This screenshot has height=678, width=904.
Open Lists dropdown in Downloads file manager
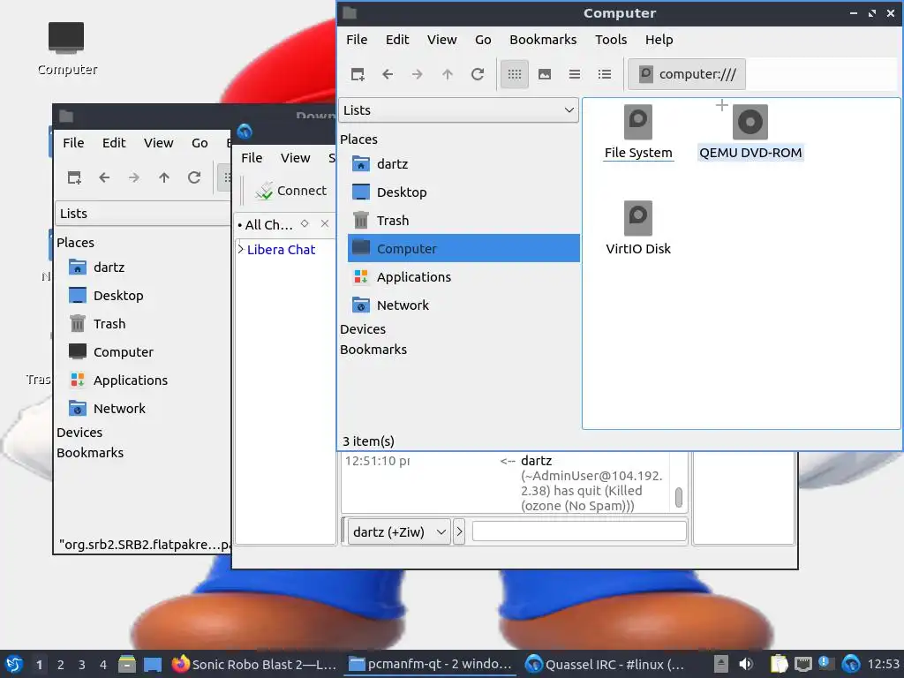(143, 214)
